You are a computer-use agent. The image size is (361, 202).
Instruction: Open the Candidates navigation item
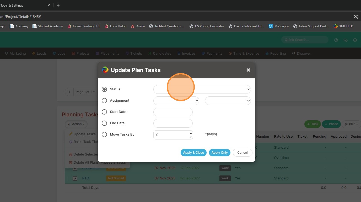pos(160,53)
